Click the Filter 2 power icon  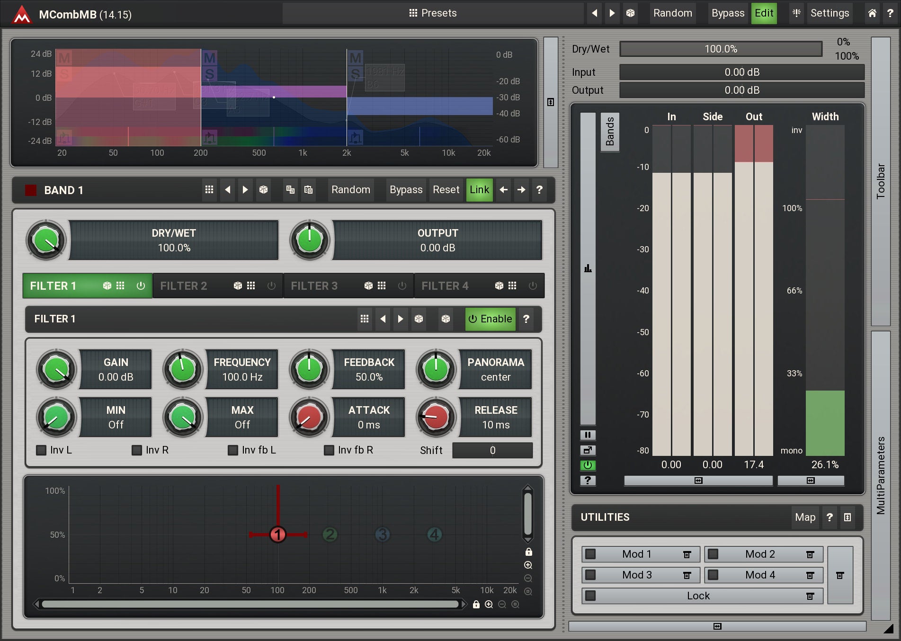pos(271,286)
